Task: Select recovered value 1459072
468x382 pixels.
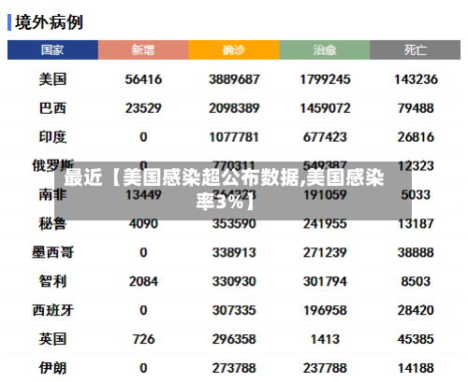Action: click(x=325, y=108)
